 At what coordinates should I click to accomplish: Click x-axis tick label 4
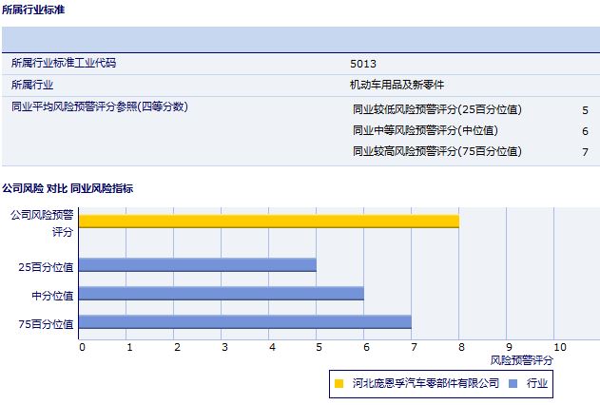[x=272, y=347]
